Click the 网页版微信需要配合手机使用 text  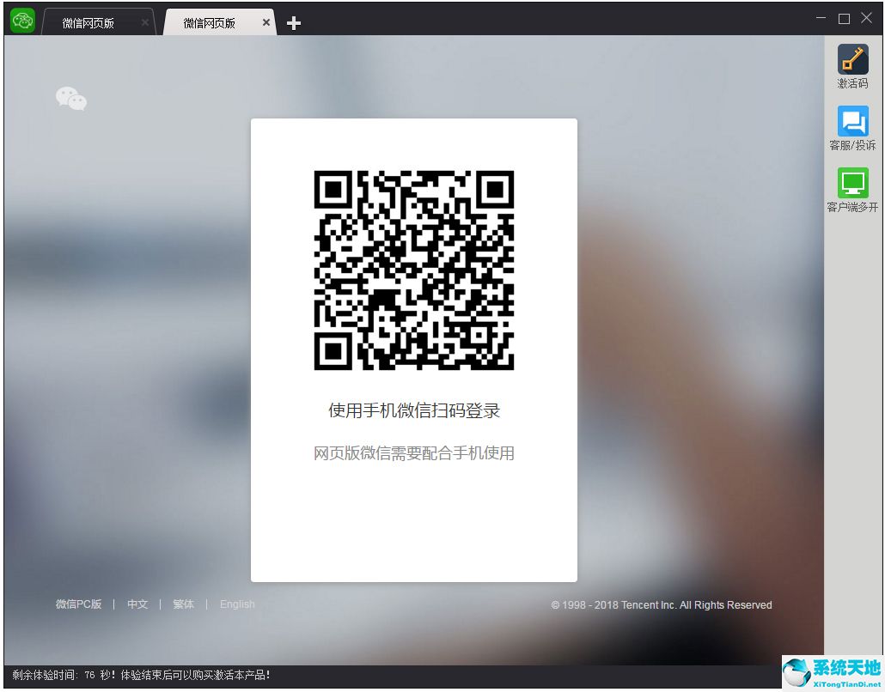(413, 452)
